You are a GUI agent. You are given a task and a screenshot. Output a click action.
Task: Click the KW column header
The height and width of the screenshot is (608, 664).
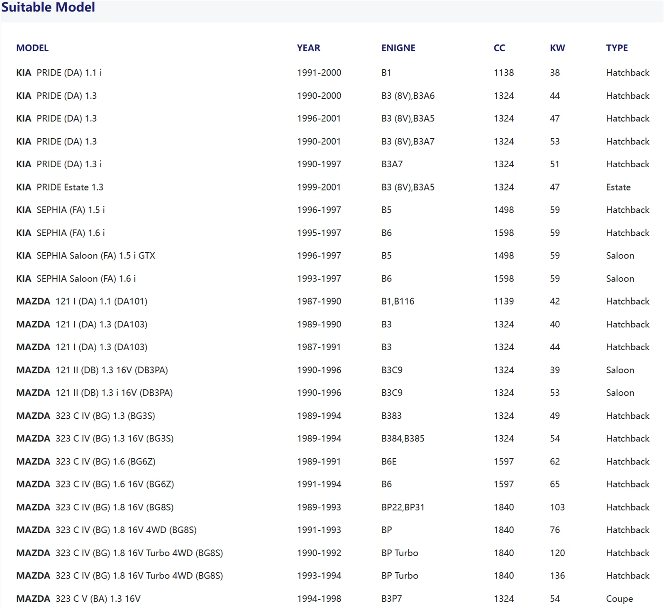click(557, 48)
